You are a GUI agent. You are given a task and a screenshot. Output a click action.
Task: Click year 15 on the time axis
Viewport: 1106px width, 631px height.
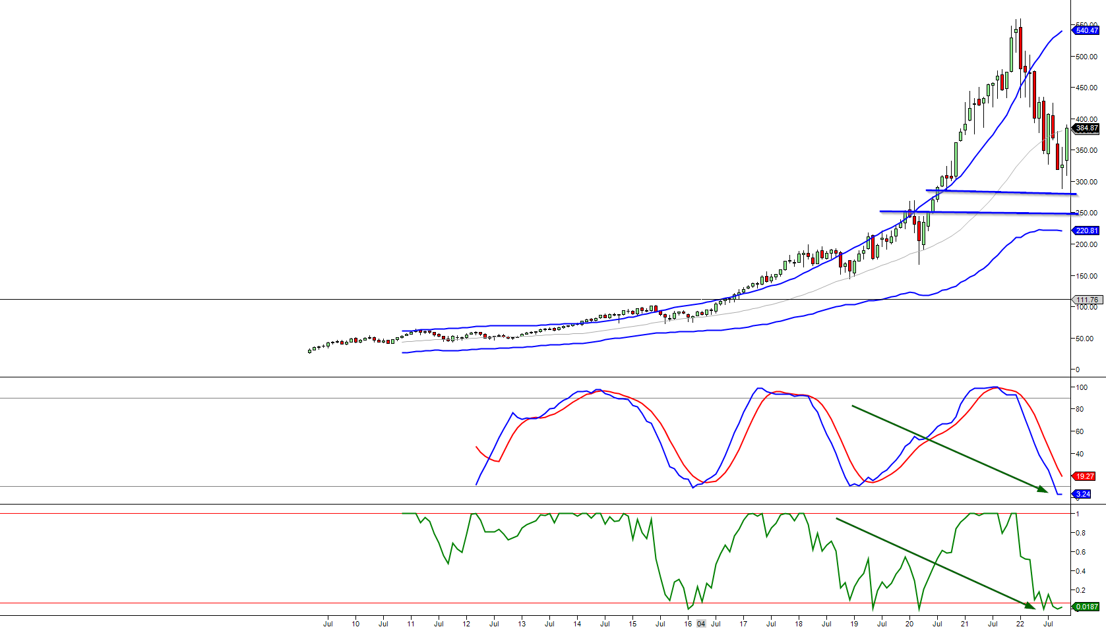click(632, 624)
